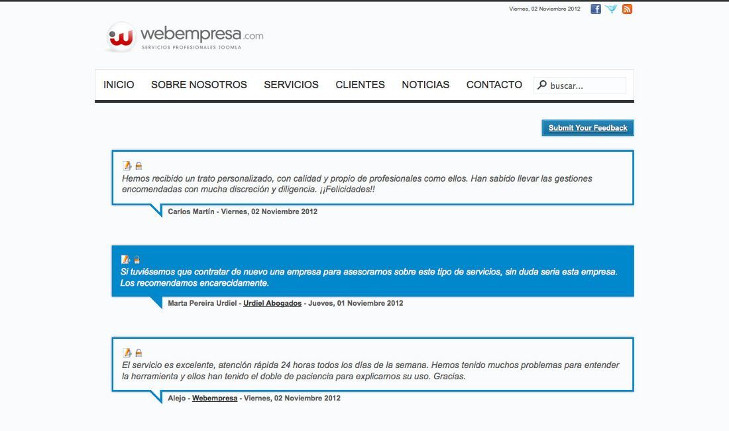Open the NOTICIAS menu item
Viewport: 729px width, 431px height.
click(425, 85)
